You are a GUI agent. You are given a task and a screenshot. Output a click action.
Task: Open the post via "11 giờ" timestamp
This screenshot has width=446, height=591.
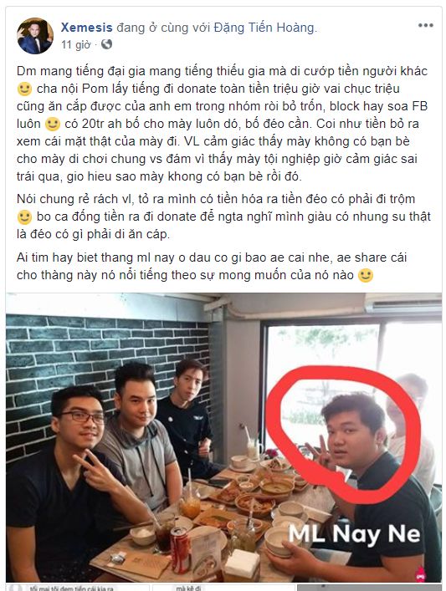pos(76,45)
